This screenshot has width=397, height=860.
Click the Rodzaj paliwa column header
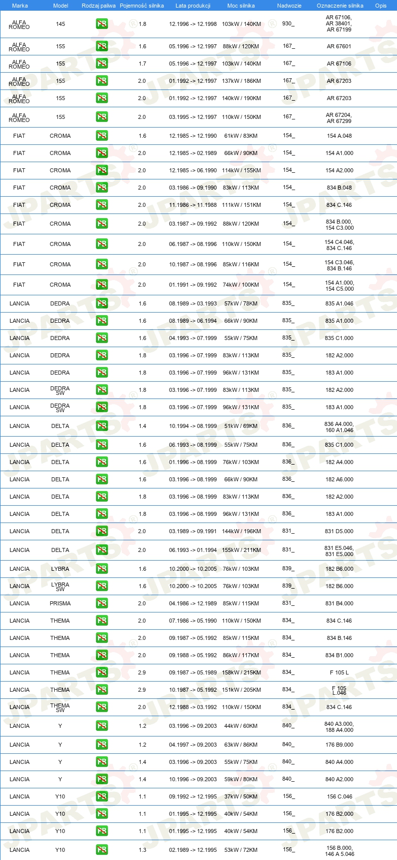[x=98, y=6]
